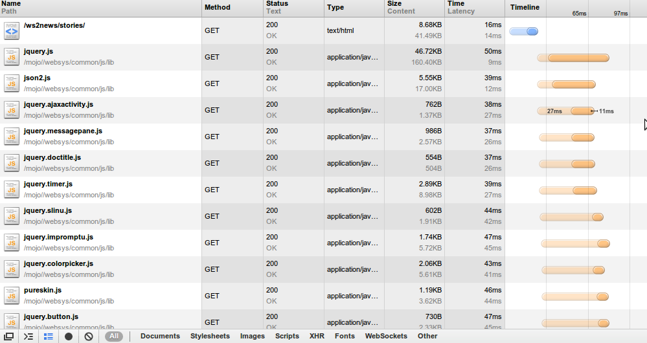
Task: Click the JS icon for jquery.timer.js
Action: tap(12, 190)
